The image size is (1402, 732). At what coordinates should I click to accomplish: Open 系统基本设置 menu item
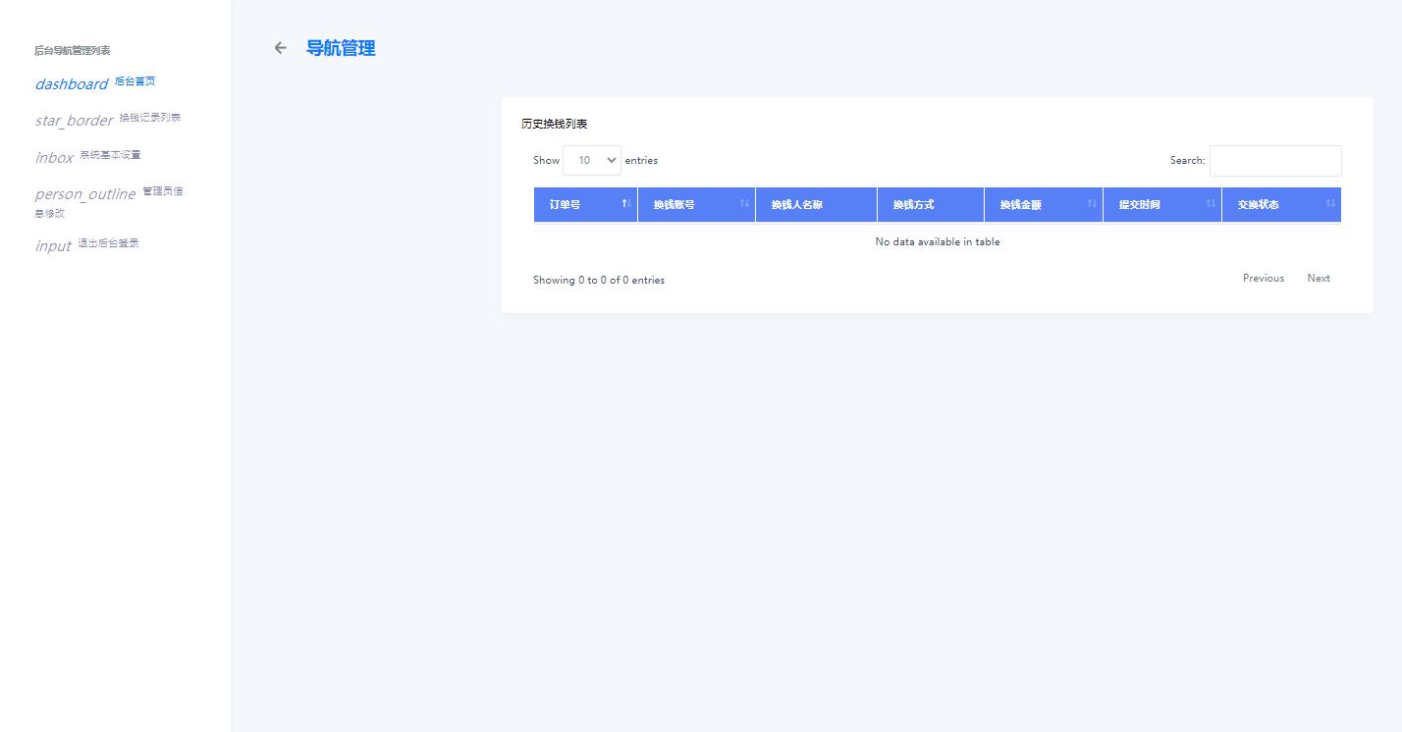point(111,155)
